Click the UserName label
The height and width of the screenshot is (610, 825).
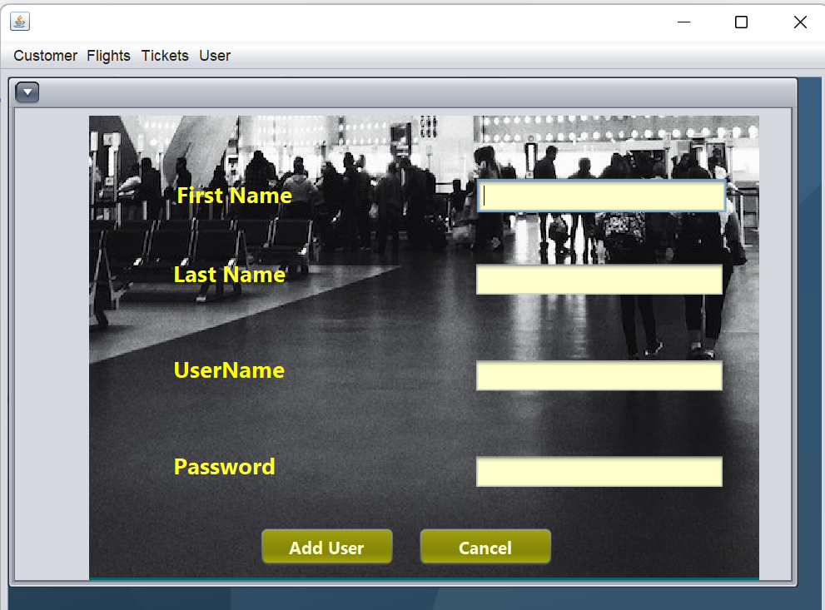pyautogui.click(x=229, y=370)
